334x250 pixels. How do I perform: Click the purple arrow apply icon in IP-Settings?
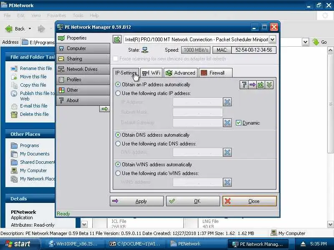(253, 85)
